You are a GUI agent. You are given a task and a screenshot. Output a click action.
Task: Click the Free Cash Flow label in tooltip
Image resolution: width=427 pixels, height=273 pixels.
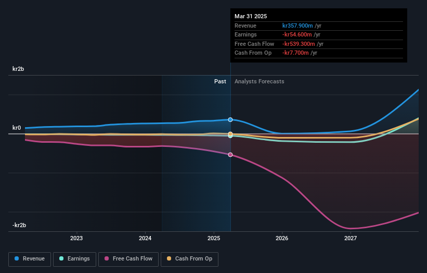(x=254, y=44)
